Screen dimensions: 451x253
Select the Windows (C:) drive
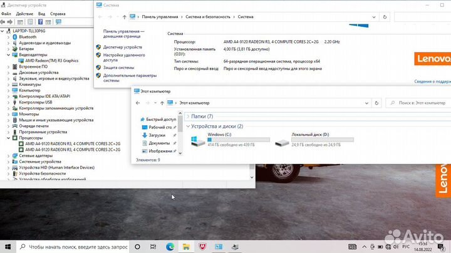pyautogui.click(x=230, y=140)
